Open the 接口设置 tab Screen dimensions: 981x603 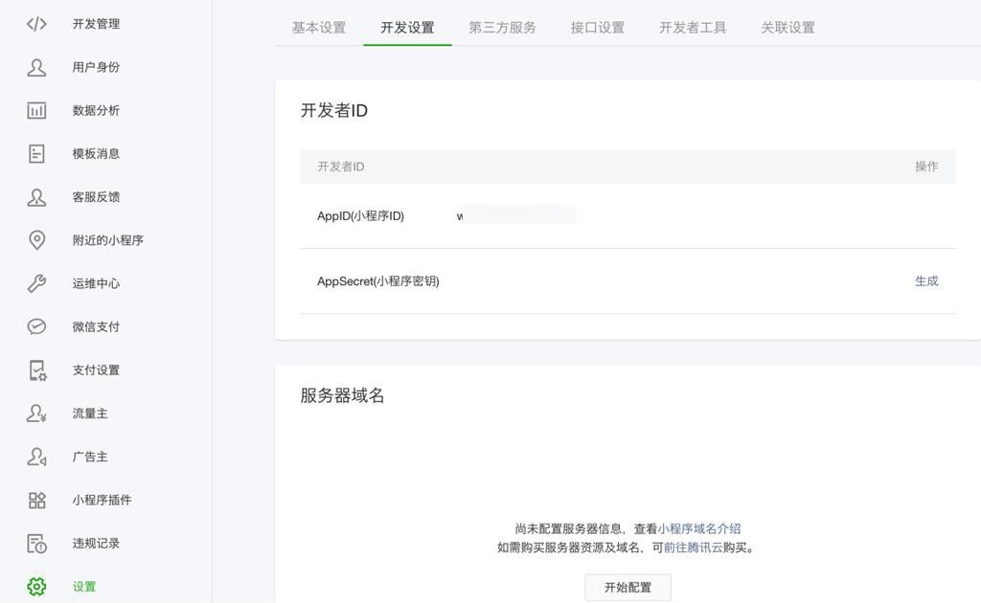[598, 28]
